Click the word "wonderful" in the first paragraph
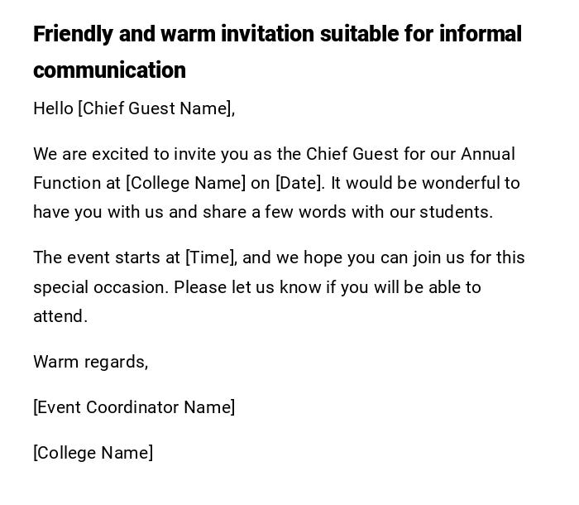The height and width of the screenshot is (505, 579). [x=457, y=183]
